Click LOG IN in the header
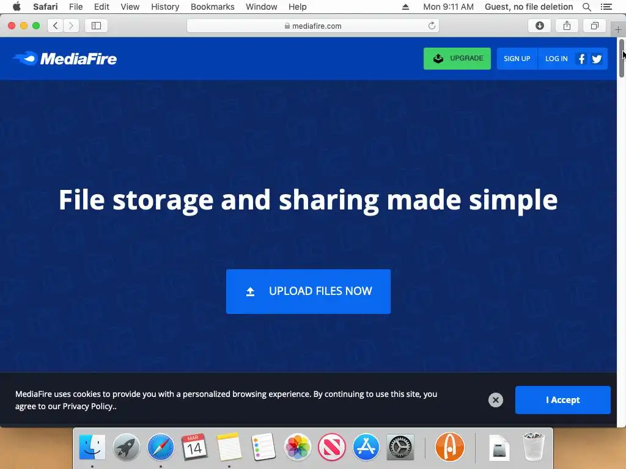Viewport: 626px width, 469px height. (556, 59)
